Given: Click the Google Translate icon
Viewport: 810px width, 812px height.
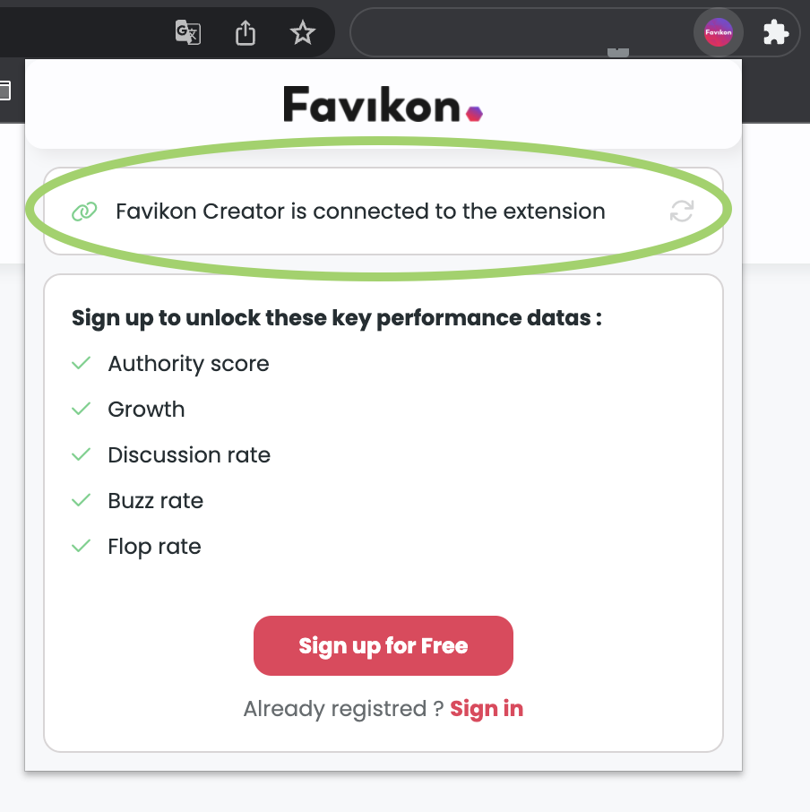Looking at the screenshot, I should pyautogui.click(x=188, y=33).
